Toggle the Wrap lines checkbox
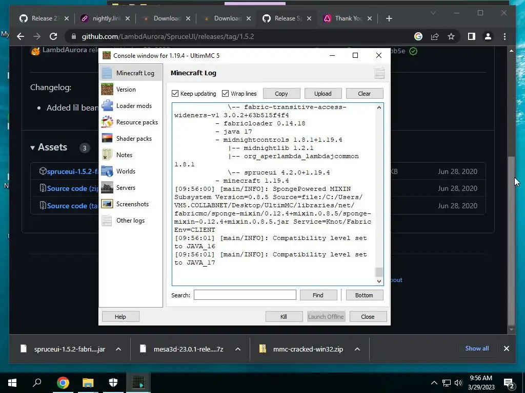Viewport: 525px width, 393px height. [226, 94]
